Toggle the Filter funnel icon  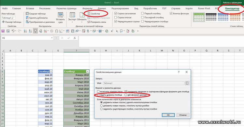pos(35,31)
